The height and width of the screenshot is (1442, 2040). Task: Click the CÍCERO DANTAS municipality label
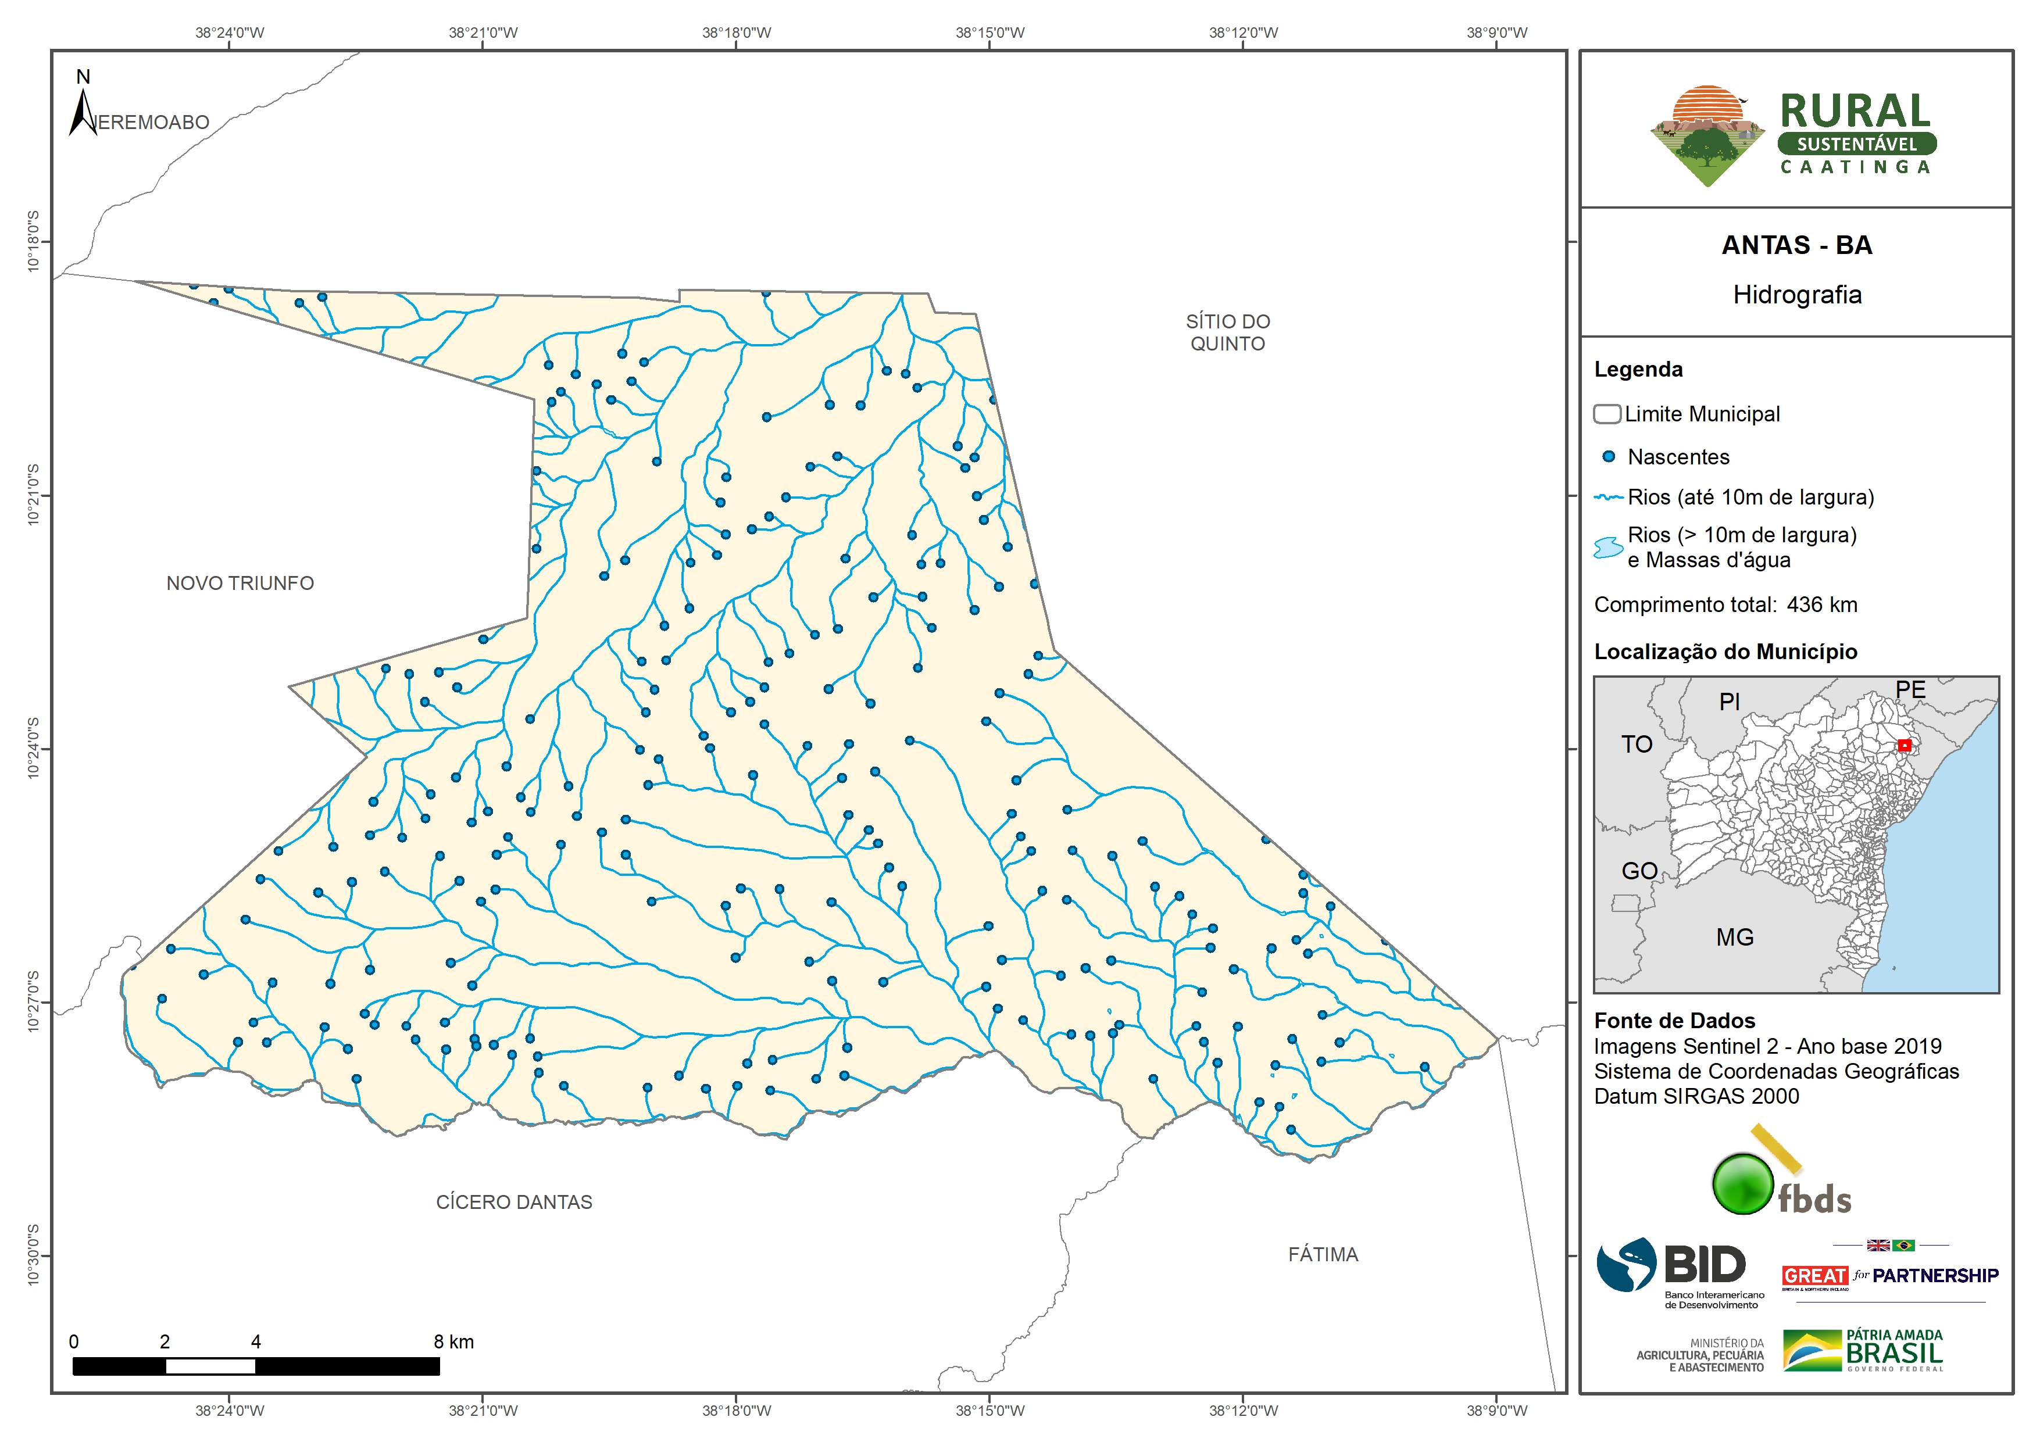[x=513, y=1202]
